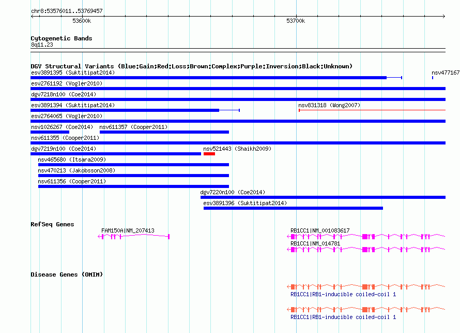
Task: Click the Cytogenetic Bands track title
Action: click(62, 38)
